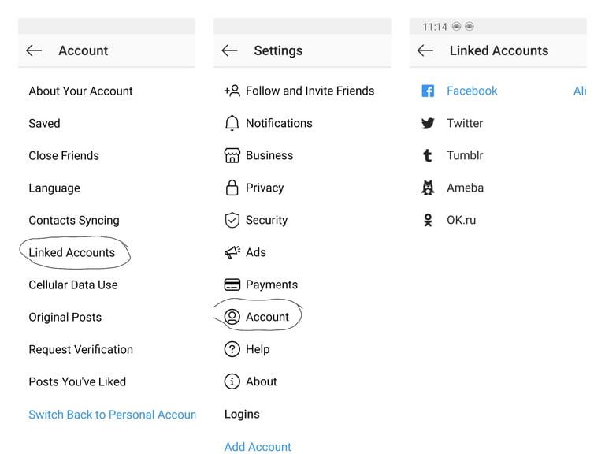Click the Privacy lock icon
The width and height of the screenshot is (605, 454).
[x=232, y=188]
